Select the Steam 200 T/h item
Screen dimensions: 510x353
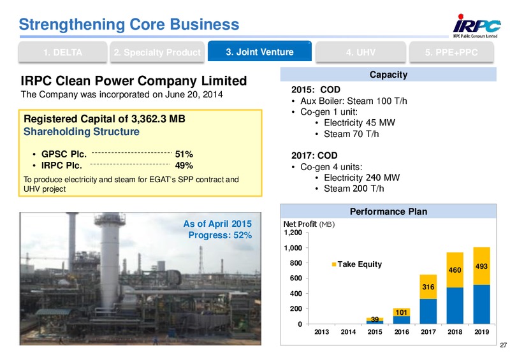tap(354, 189)
